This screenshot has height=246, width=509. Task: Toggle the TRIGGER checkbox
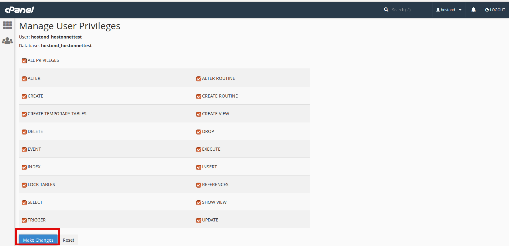pos(24,220)
